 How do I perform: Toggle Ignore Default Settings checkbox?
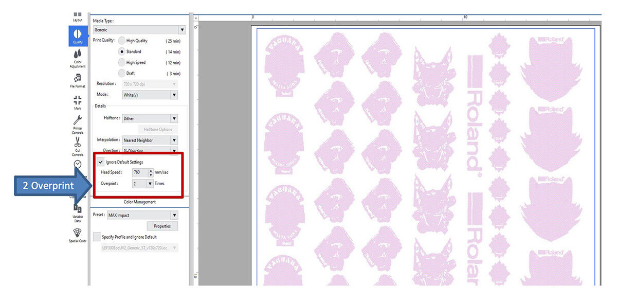(101, 162)
